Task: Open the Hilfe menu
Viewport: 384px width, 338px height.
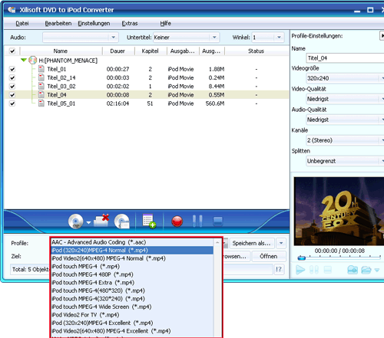Action: tap(165, 23)
